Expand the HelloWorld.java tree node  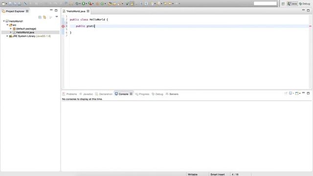11,32
